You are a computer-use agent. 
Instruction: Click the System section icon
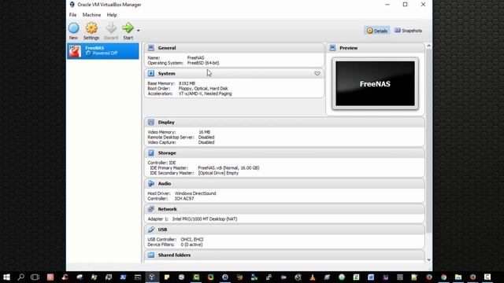tap(150, 73)
